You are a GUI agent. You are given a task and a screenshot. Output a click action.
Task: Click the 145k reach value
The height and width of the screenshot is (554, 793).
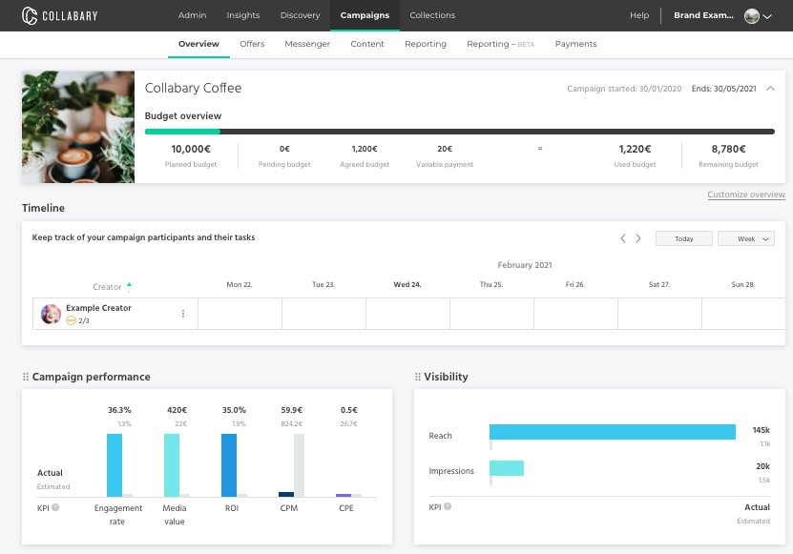coord(761,430)
